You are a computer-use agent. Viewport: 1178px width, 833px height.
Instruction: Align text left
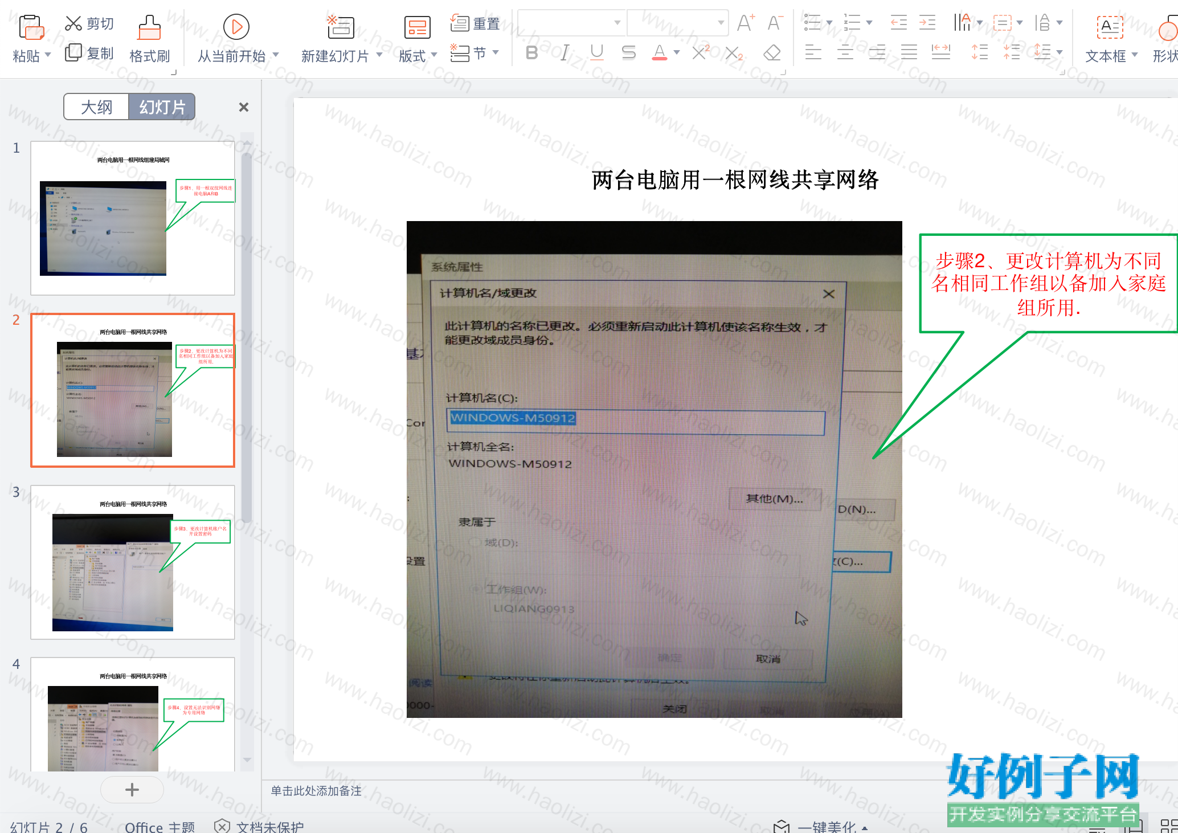pyautogui.click(x=813, y=52)
